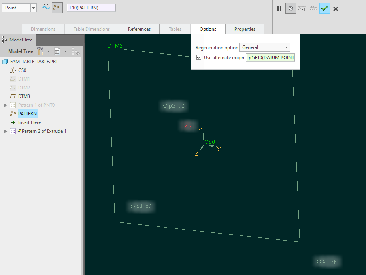Uncheck Use alternate origin
This screenshot has width=366, height=275.
tap(198, 57)
